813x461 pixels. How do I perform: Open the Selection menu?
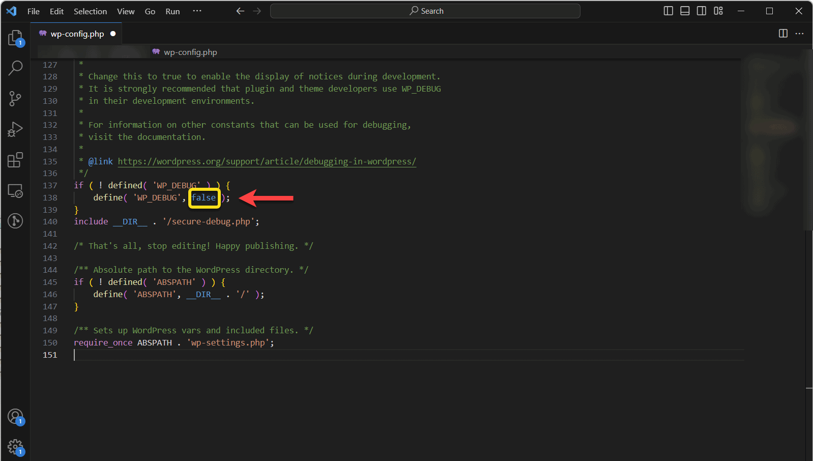[91, 11]
